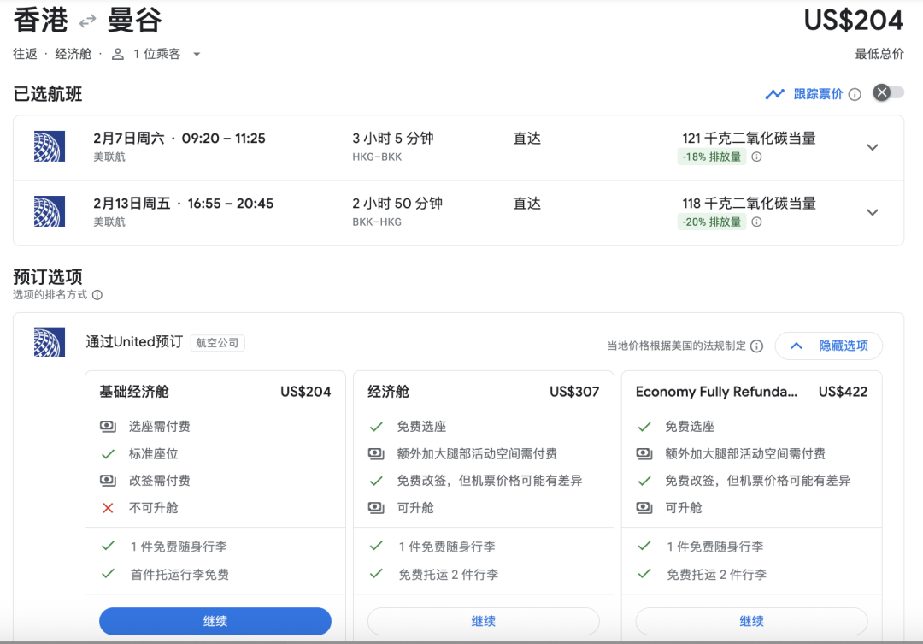Collapse options with 隐藏选项 button
The image size is (923, 644).
(x=828, y=346)
